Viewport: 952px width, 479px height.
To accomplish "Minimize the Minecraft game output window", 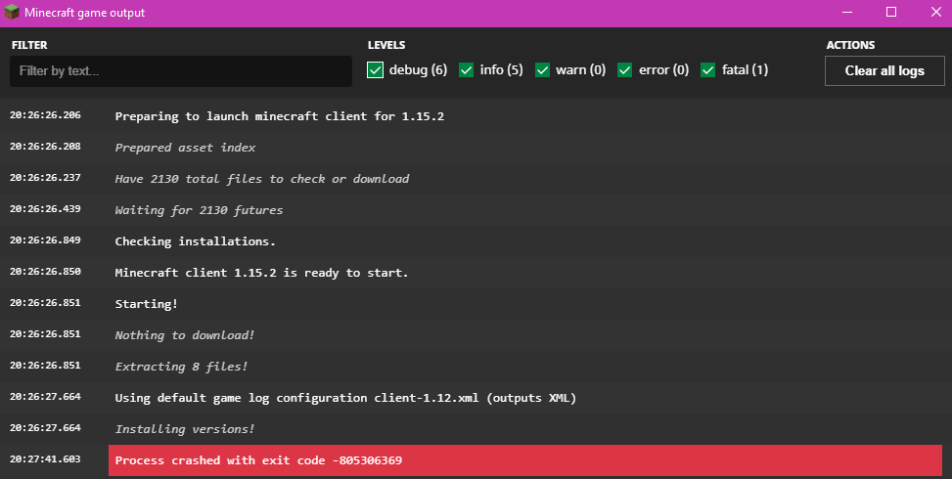I will pos(847,12).
